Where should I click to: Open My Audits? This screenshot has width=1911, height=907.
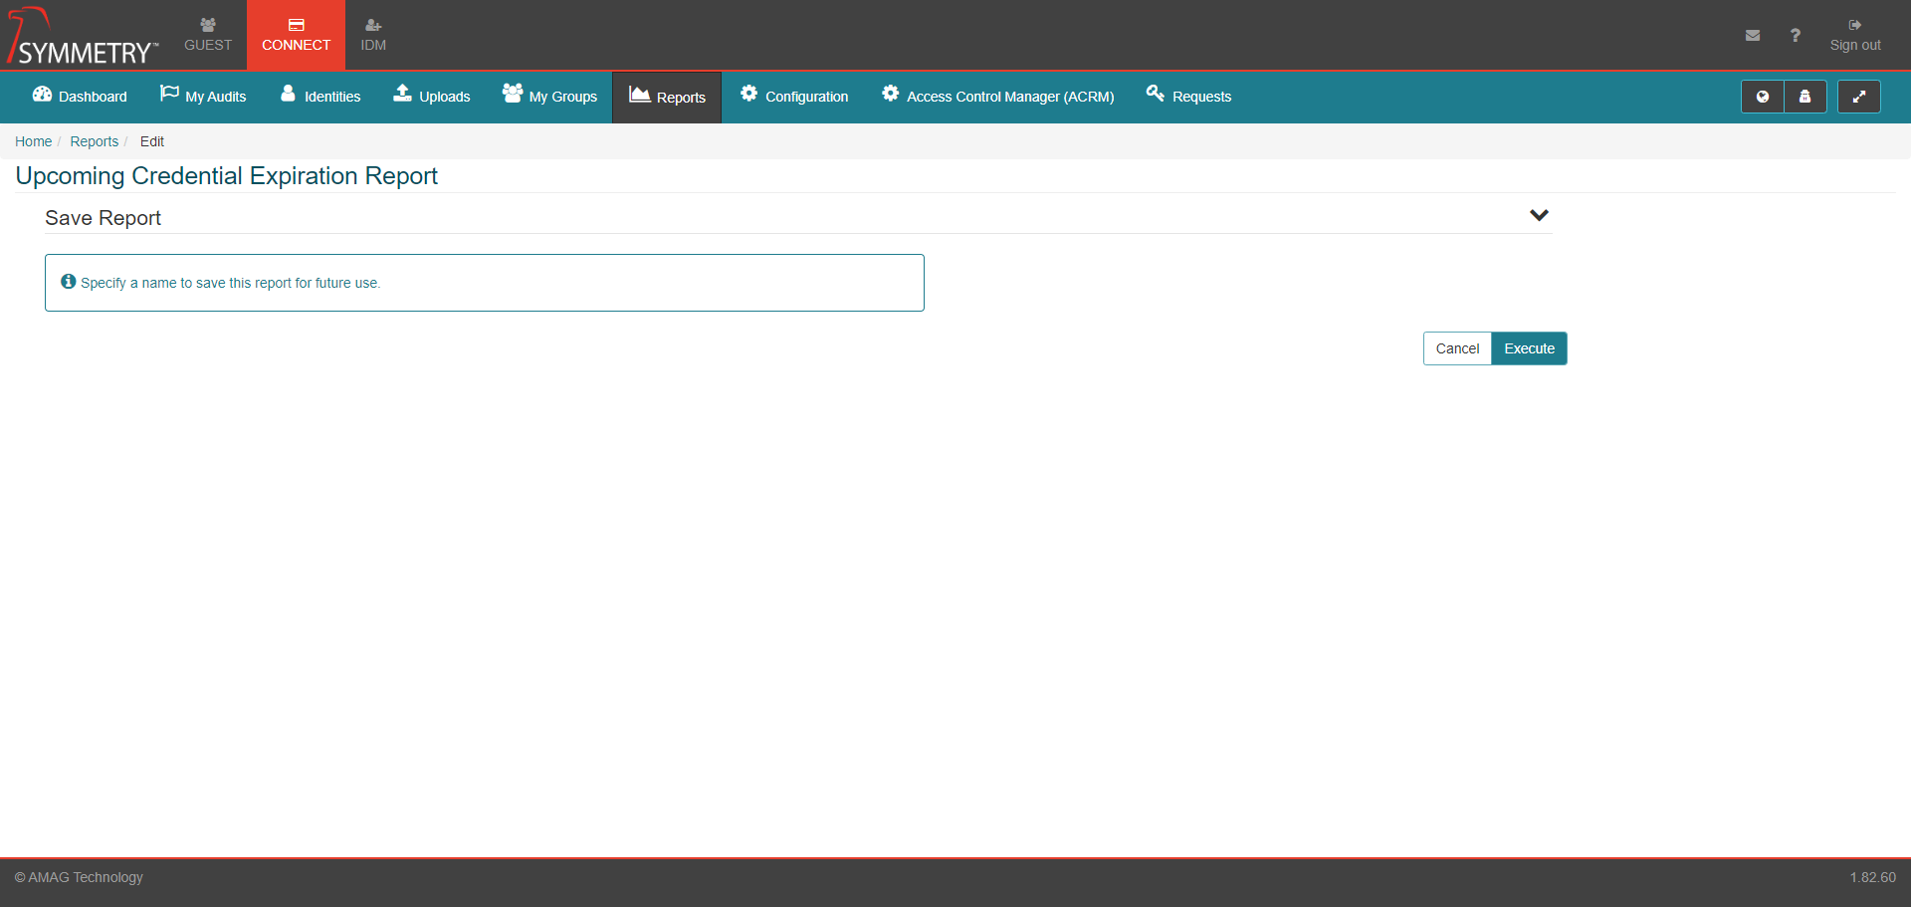[203, 97]
